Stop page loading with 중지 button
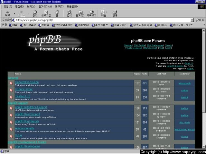This screenshot has width=206, height=154. pyautogui.click(x=35, y=13)
